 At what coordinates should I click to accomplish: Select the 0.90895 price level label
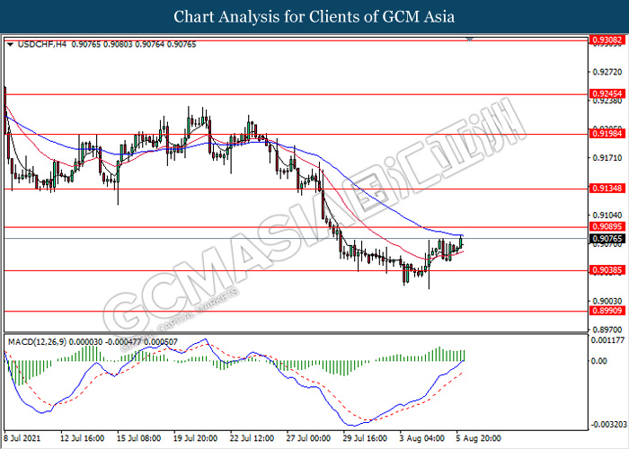point(607,227)
